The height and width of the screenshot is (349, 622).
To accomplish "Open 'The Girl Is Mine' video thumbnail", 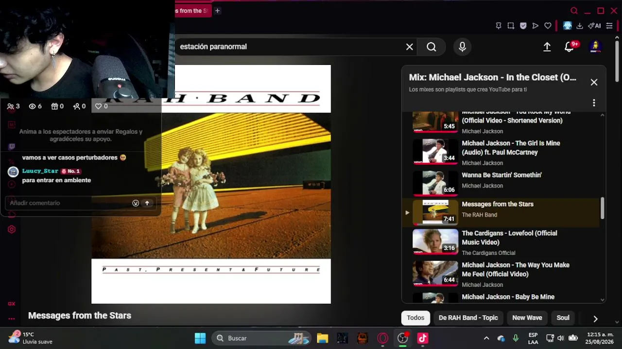I will pyautogui.click(x=435, y=151).
